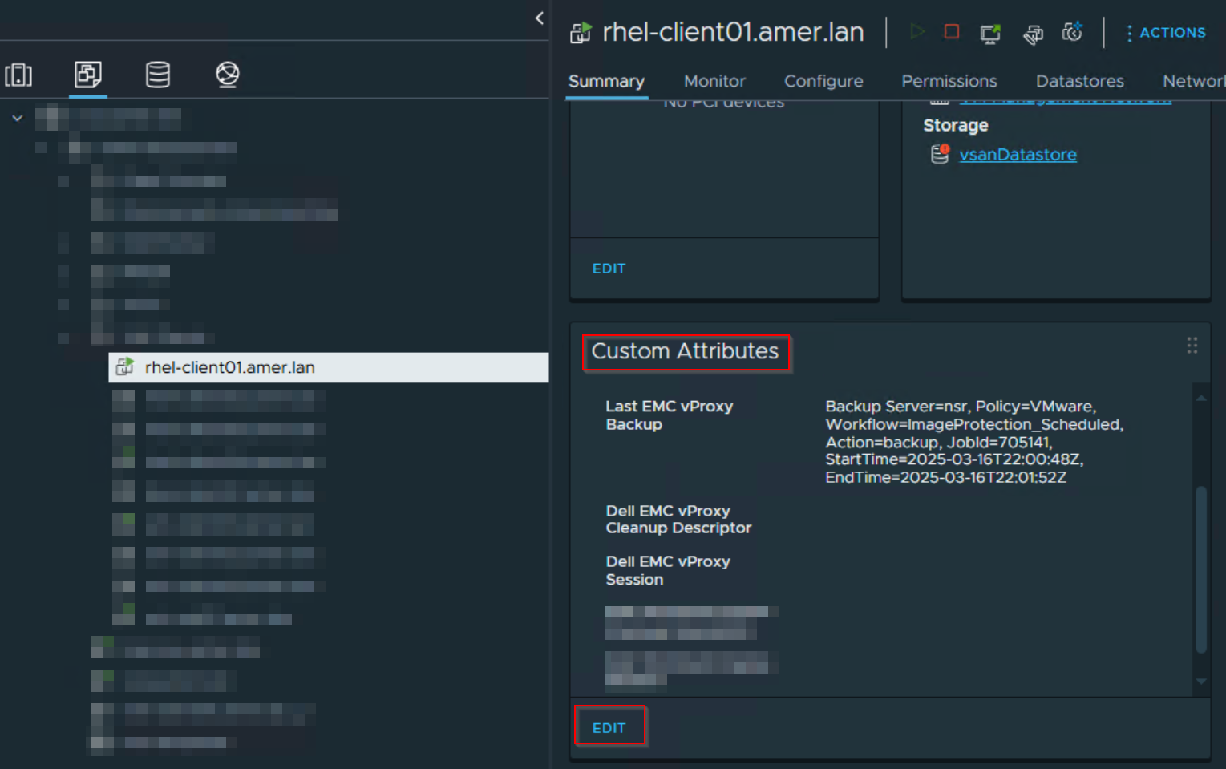Shut down the guest OS via red square icon
Image resolution: width=1226 pixels, height=769 pixels.
point(951,33)
